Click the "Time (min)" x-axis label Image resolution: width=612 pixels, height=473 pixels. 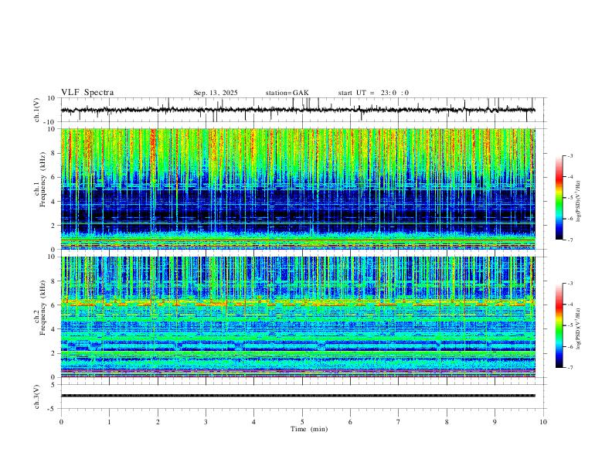click(309, 429)
